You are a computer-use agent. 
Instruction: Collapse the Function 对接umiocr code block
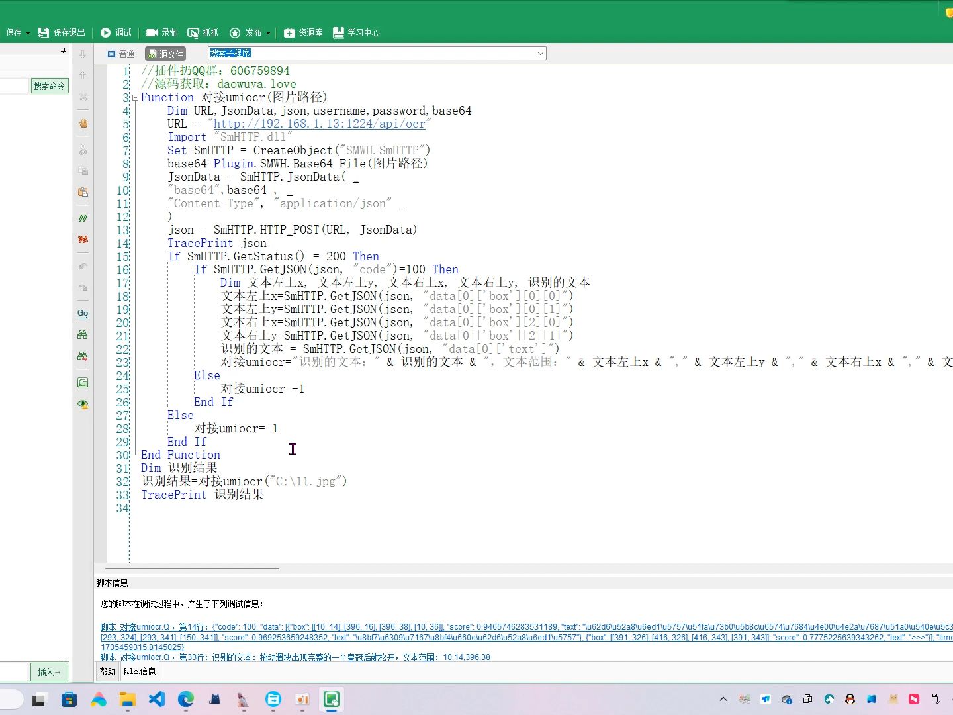[135, 97]
